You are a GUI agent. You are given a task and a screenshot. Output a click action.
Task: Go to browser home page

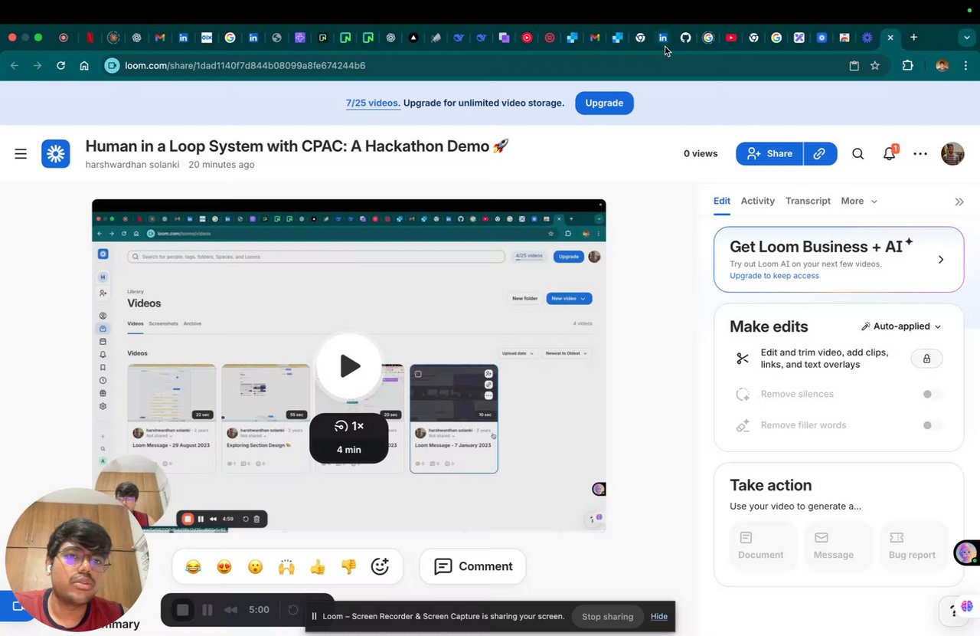click(84, 66)
